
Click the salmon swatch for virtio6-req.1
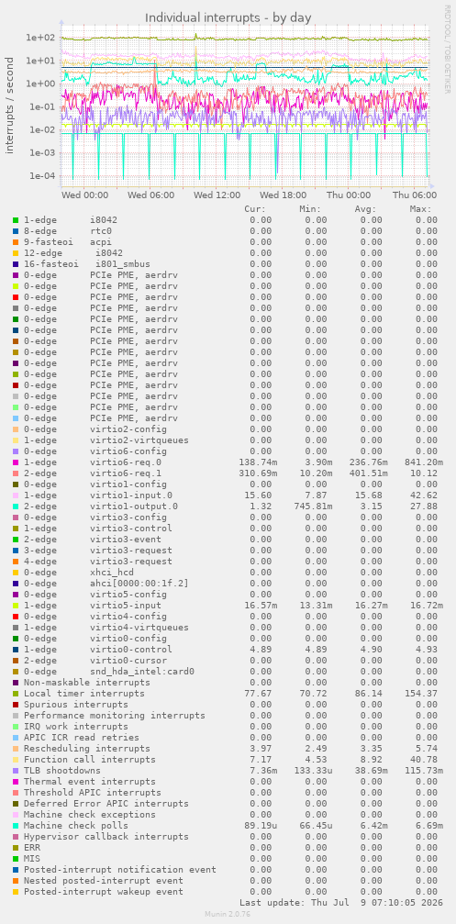pos(16,473)
